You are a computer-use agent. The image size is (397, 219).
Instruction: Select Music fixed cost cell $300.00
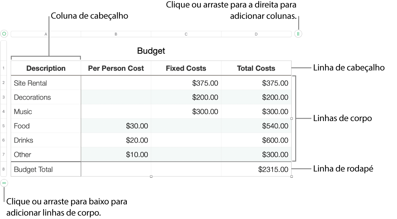[205, 112]
